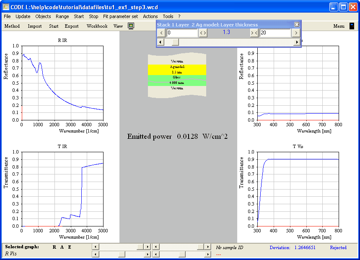Click the 'R' selected graph button

coord(54,247)
